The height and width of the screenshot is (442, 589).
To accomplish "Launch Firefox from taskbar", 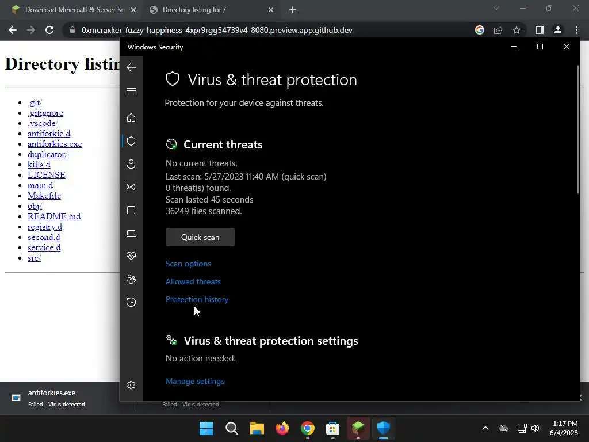I will [x=282, y=428].
